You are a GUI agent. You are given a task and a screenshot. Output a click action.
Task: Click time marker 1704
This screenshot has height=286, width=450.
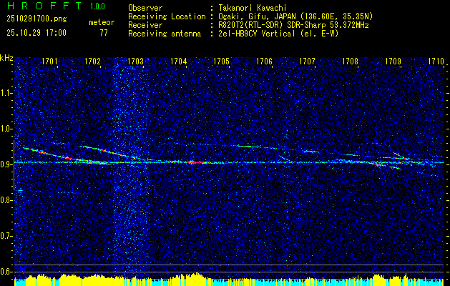(178, 61)
